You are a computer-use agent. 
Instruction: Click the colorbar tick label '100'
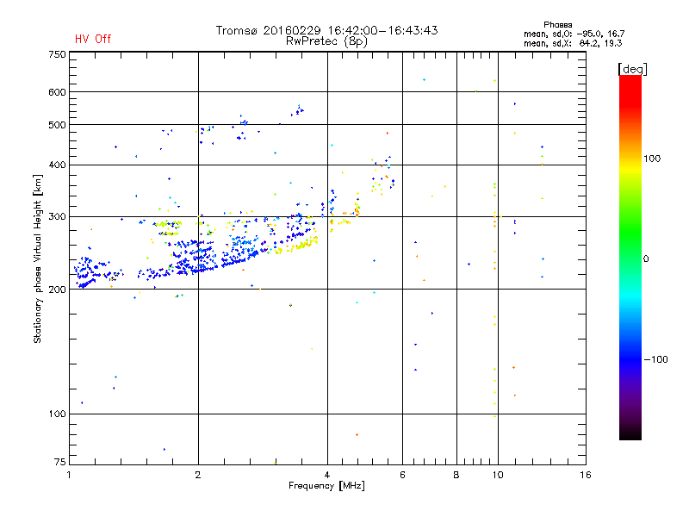(x=652, y=159)
